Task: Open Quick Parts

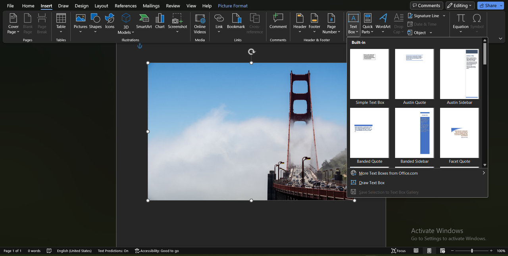Action: 368,24
